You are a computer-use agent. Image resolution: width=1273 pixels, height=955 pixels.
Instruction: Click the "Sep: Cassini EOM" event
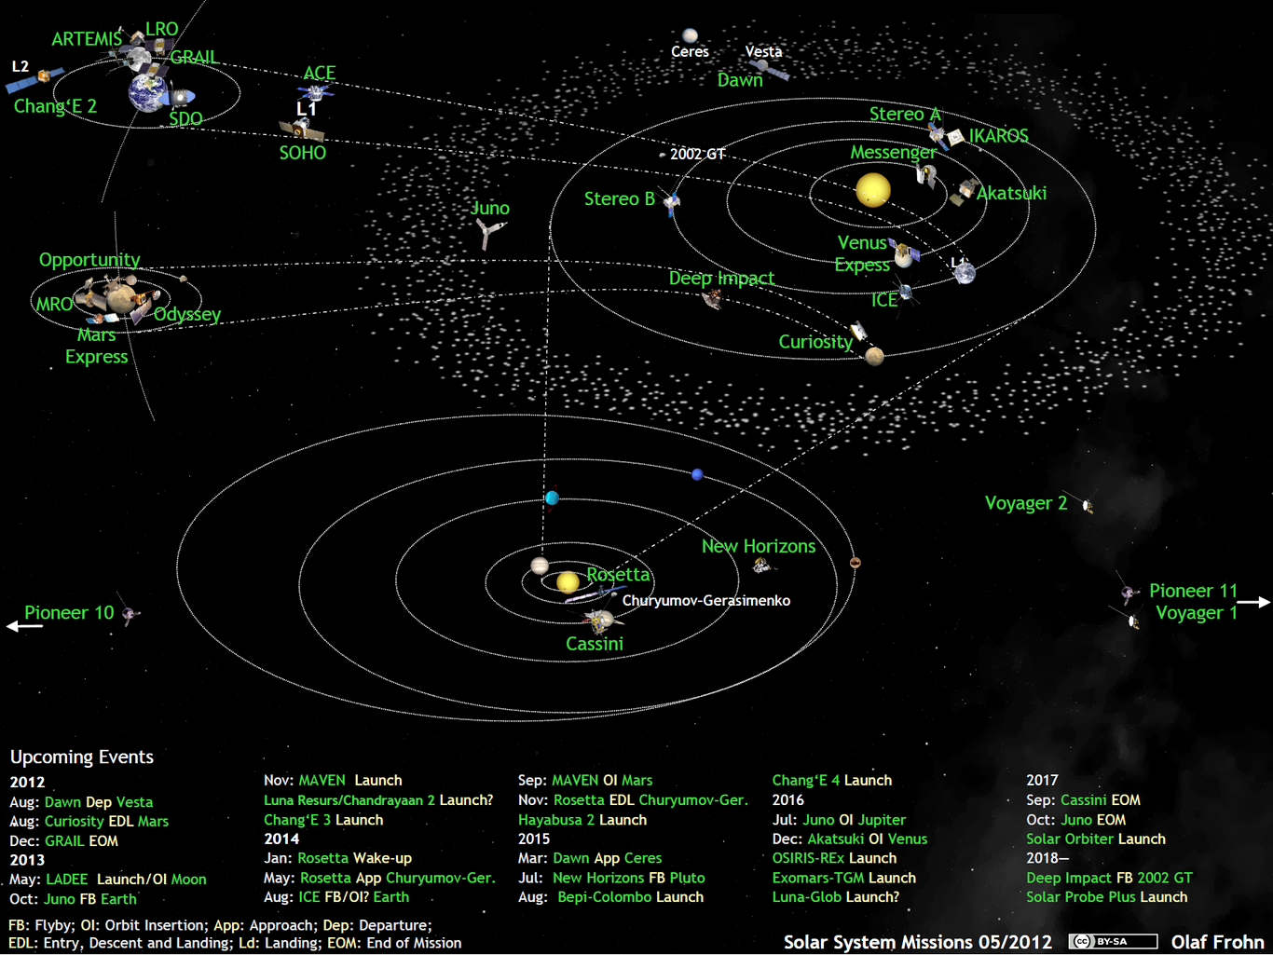pos(1083,799)
